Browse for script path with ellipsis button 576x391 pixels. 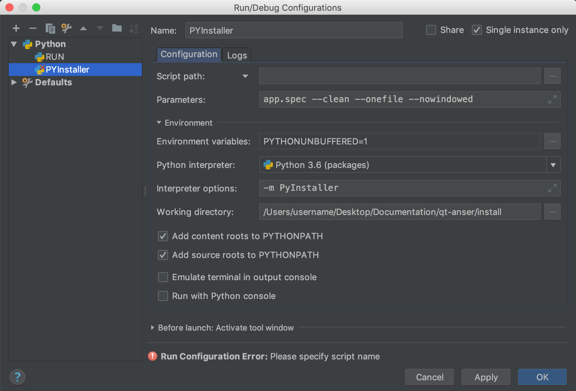coord(552,76)
